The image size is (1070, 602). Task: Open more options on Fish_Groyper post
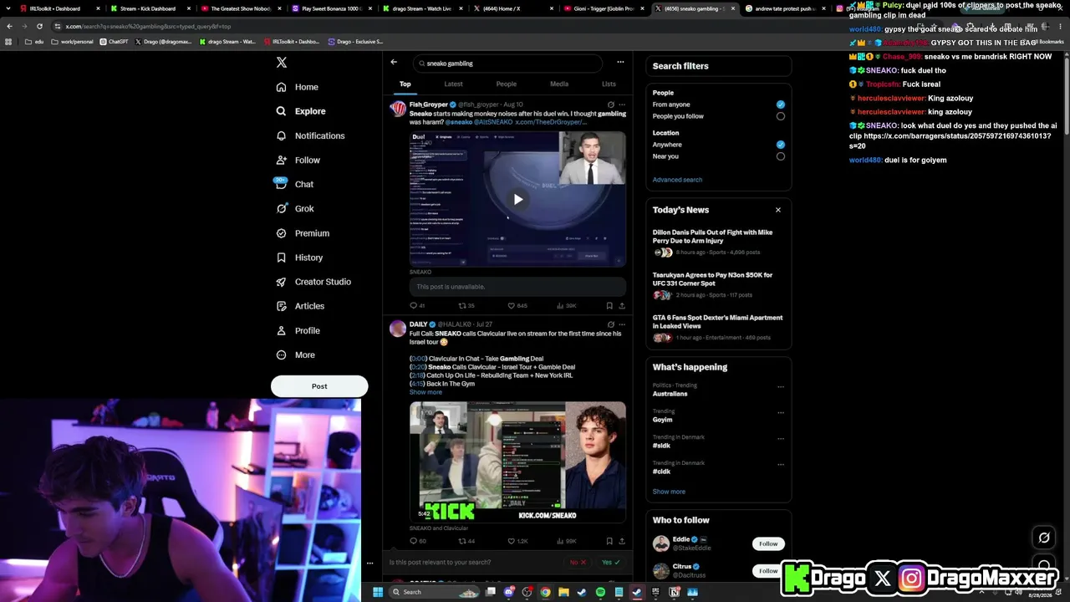coord(622,105)
